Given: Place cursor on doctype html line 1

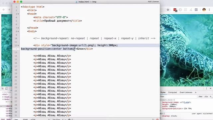Looking at the screenshot, I should pos(33,7).
